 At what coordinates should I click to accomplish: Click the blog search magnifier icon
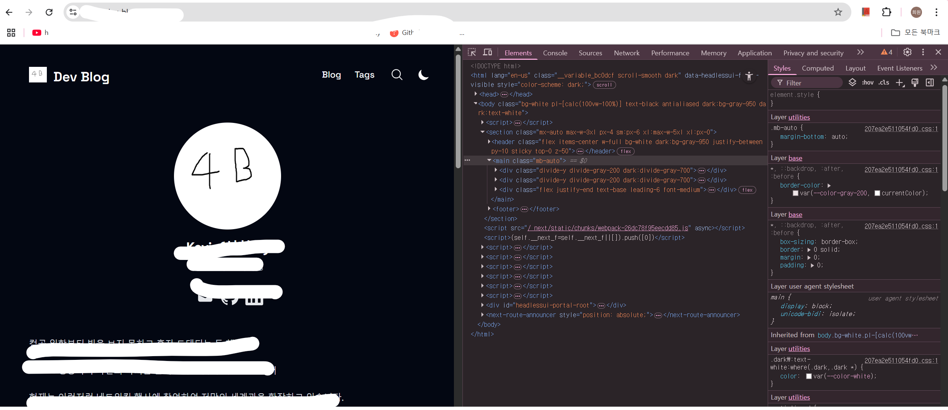(397, 75)
